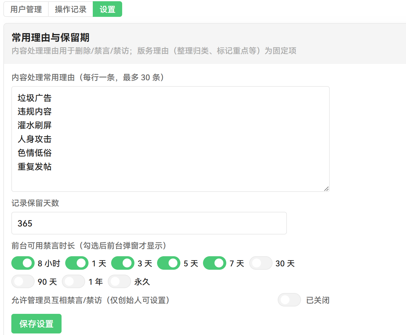
Task: Select the 设置 tab
Action: click(x=107, y=9)
